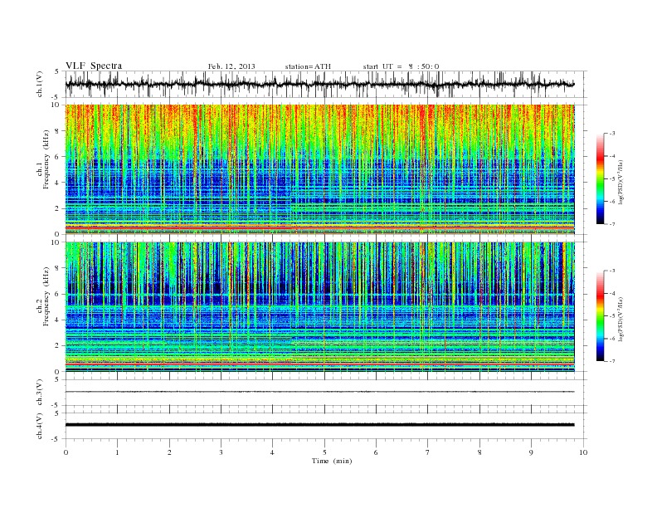Click the ch.3 flat waveform trace
The image size is (657, 508).
[x=319, y=392]
